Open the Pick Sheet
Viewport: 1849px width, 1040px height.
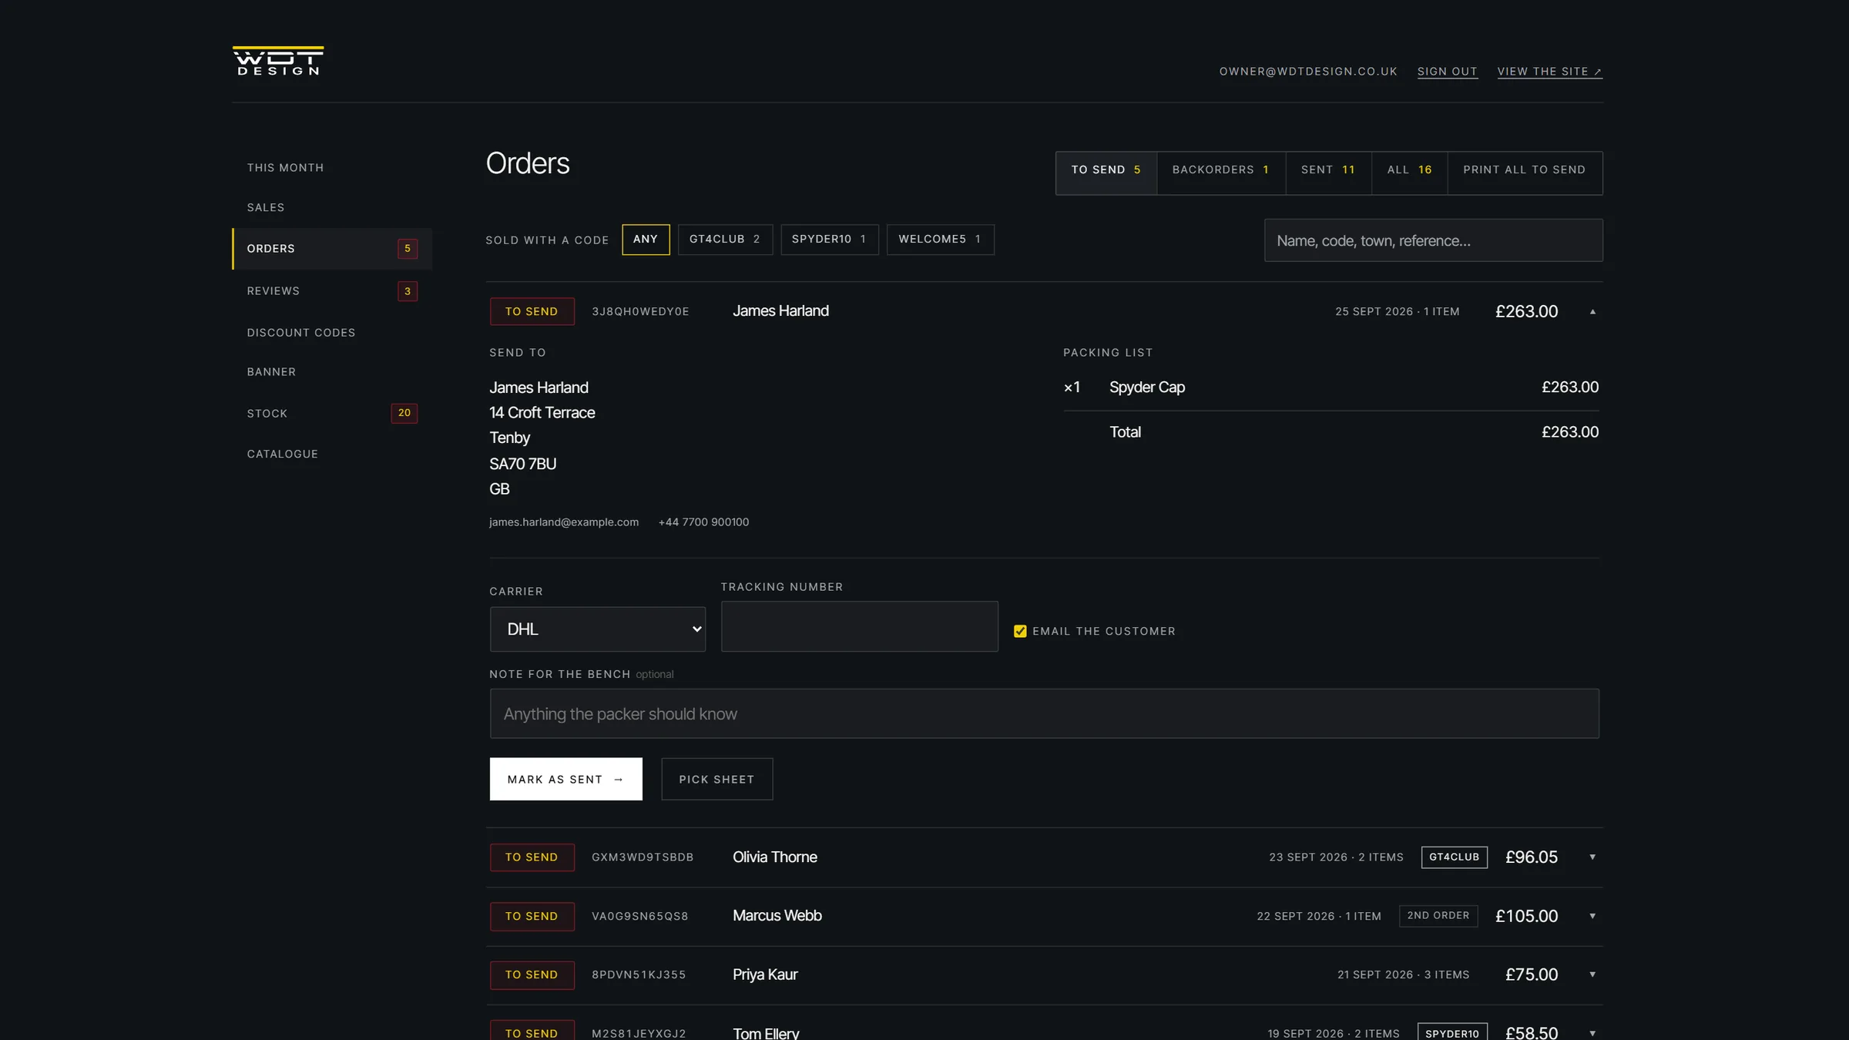point(716,779)
